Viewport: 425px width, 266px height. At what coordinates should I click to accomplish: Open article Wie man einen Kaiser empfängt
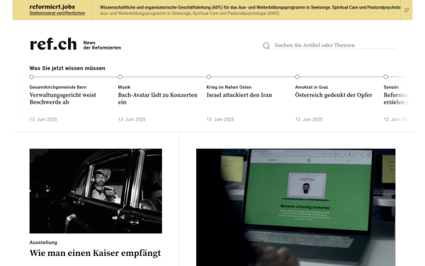tap(95, 253)
